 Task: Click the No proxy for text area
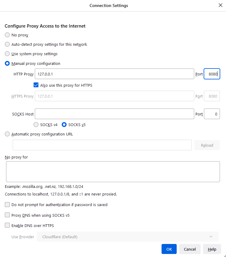(113, 172)
